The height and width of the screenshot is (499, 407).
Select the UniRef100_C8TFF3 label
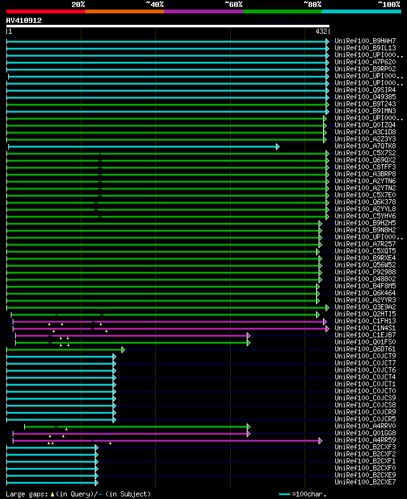(365, 167)
